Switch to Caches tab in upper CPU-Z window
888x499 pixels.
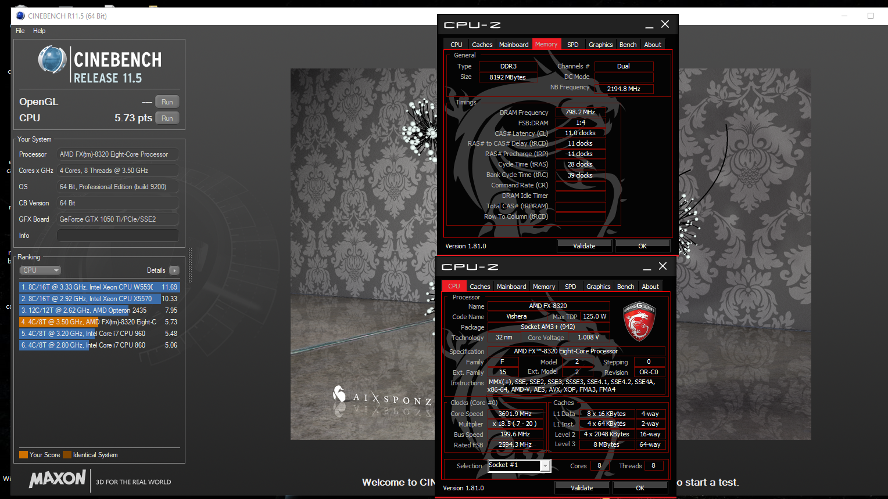pyautogui.click(x=482, y=45)
